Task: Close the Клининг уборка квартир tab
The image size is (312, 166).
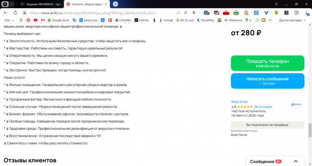Action: [x=106, y=4]
